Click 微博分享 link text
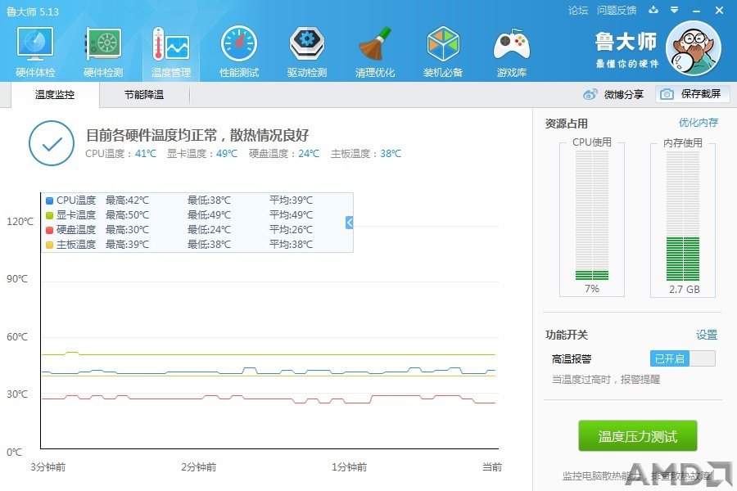 pos(624,94)
